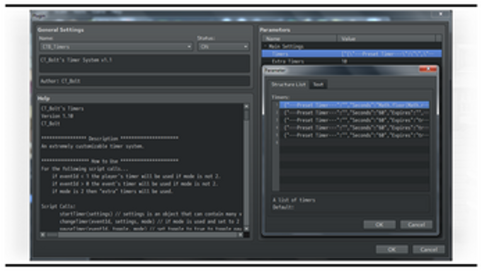This screenshot has height=271, width=482.
Task: Select the fifth preset timer list row
Action: pyautogui.click(x=355, y=135)
